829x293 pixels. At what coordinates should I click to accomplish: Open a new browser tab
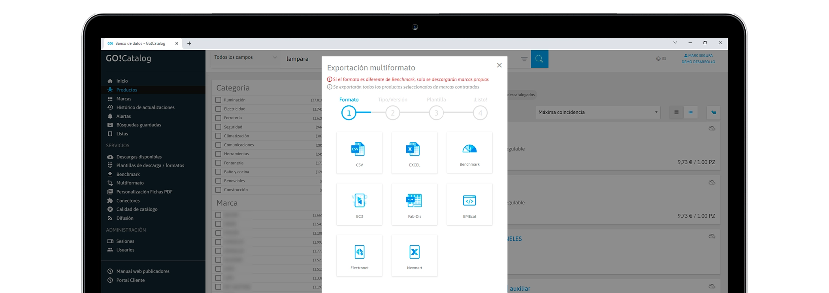(189, 43)
